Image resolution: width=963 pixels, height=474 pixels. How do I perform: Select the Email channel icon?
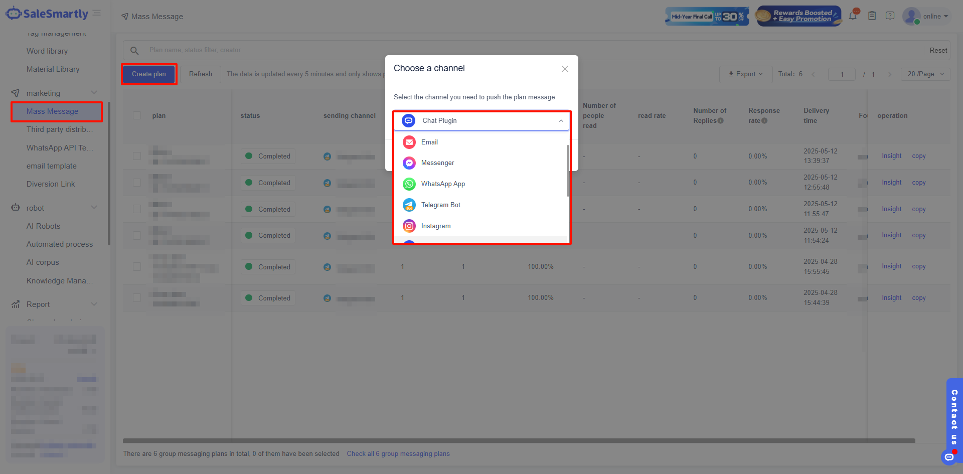coord(409,142)
